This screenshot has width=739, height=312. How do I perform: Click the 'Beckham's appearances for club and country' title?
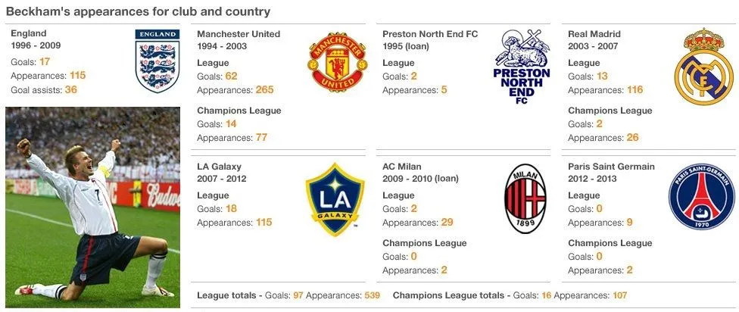(x=138, y=11)
